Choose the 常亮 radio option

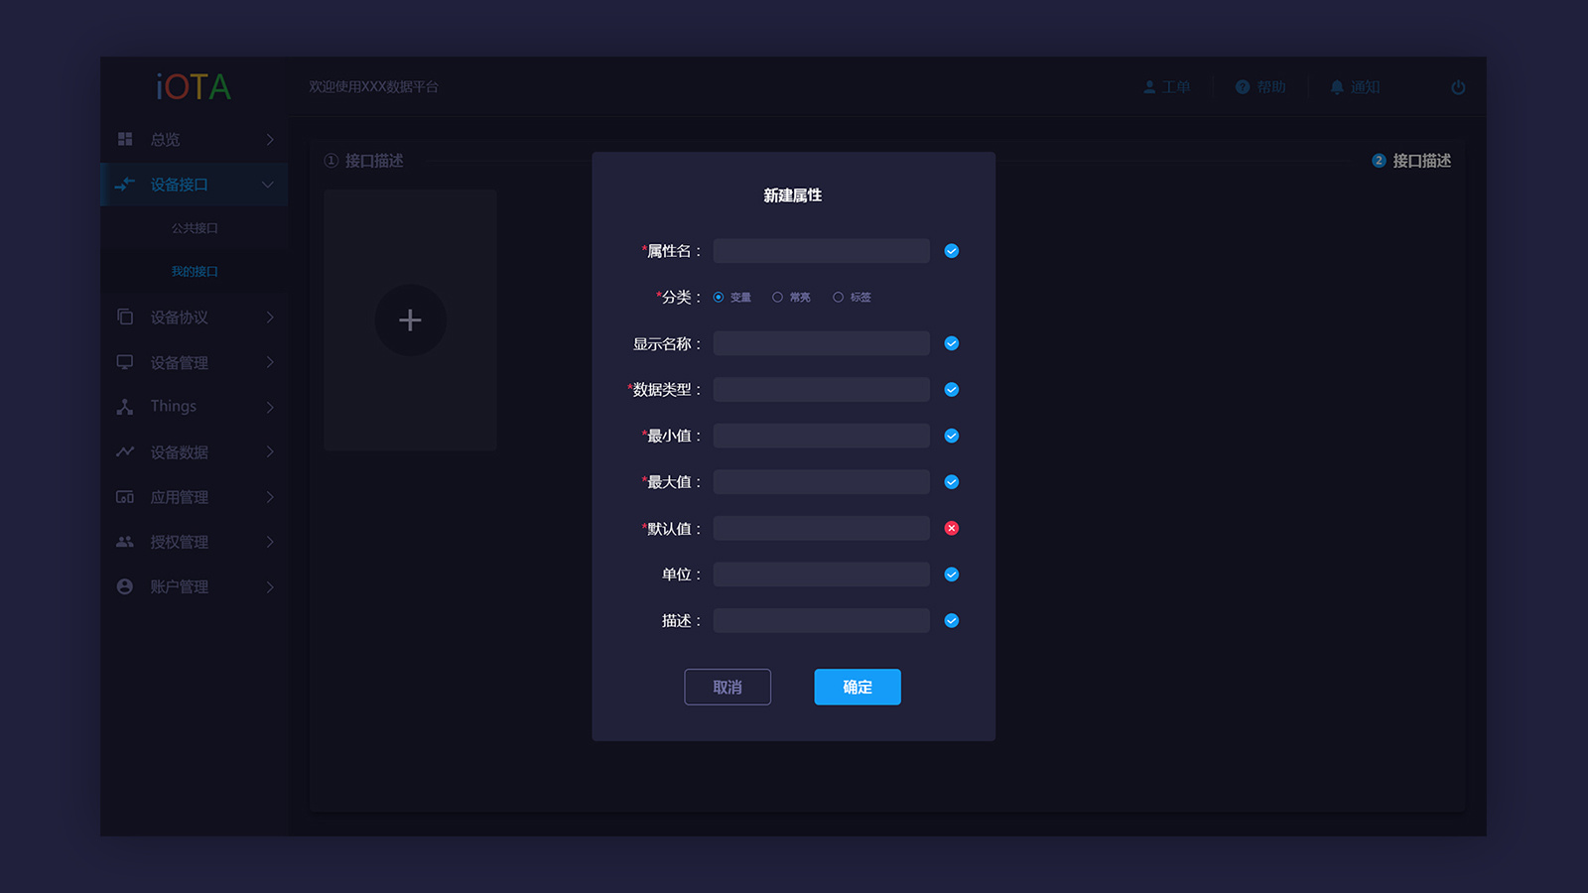(777, 296)
